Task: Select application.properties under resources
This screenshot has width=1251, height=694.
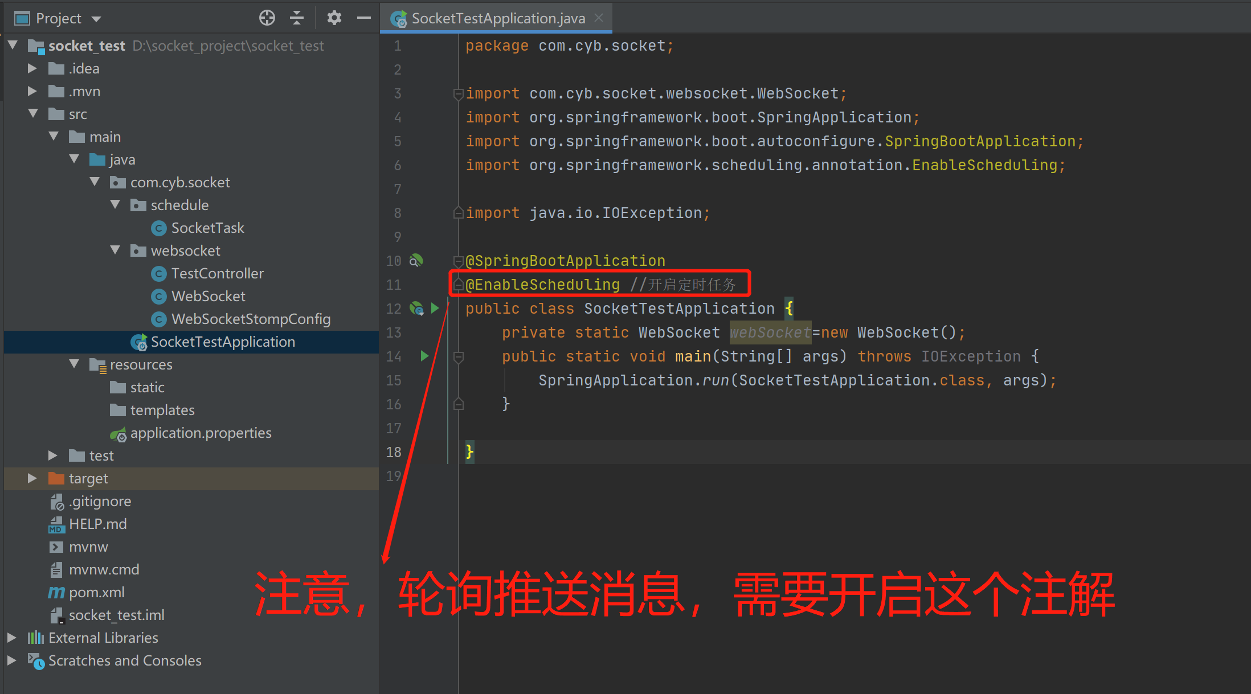Action: point(201,433)
